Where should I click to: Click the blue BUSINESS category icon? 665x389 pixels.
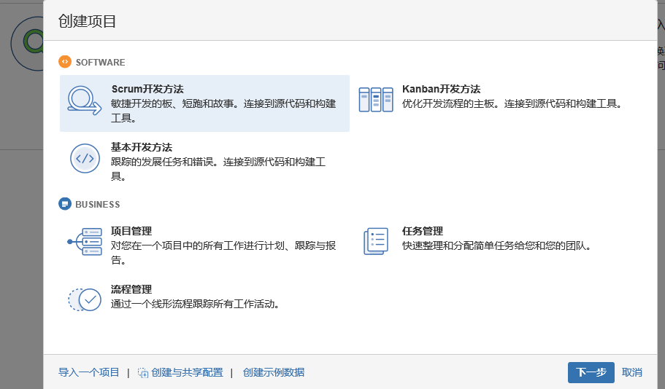click(65, 204)
